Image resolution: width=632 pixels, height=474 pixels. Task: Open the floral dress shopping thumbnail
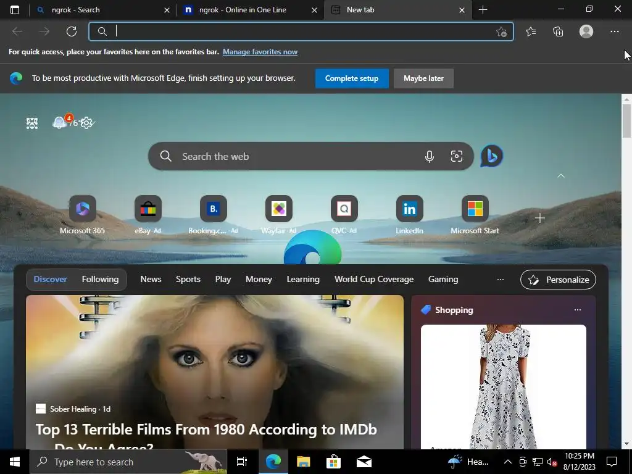click(504, 386)
